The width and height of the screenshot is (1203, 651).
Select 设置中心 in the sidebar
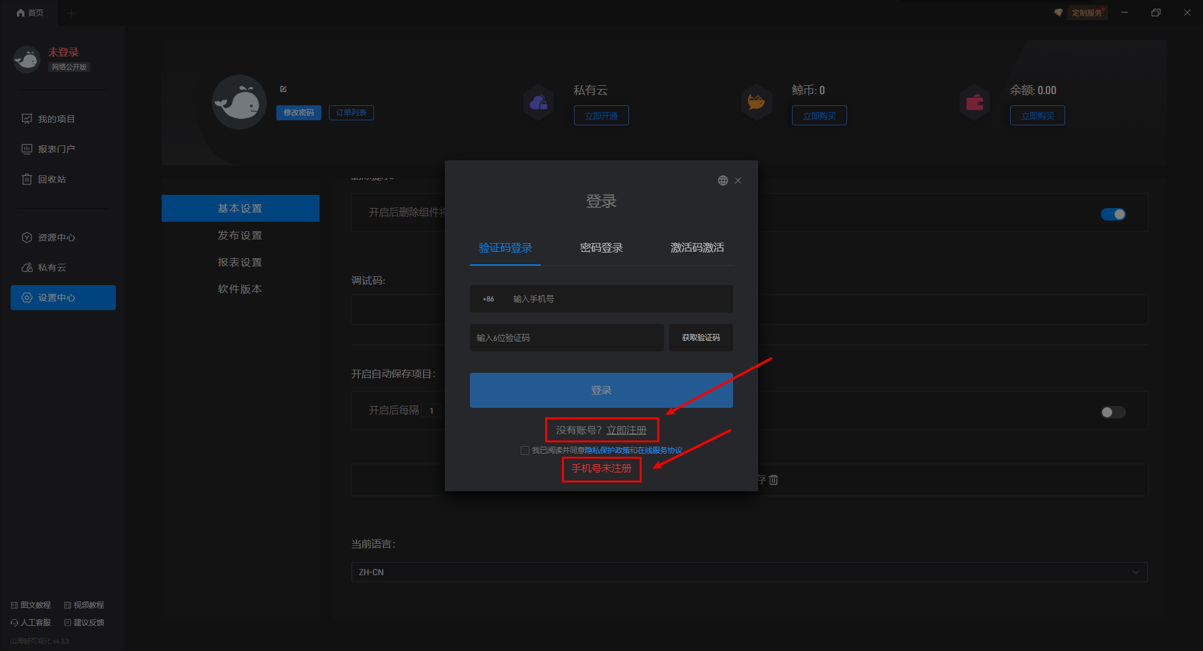click(63, 298)
